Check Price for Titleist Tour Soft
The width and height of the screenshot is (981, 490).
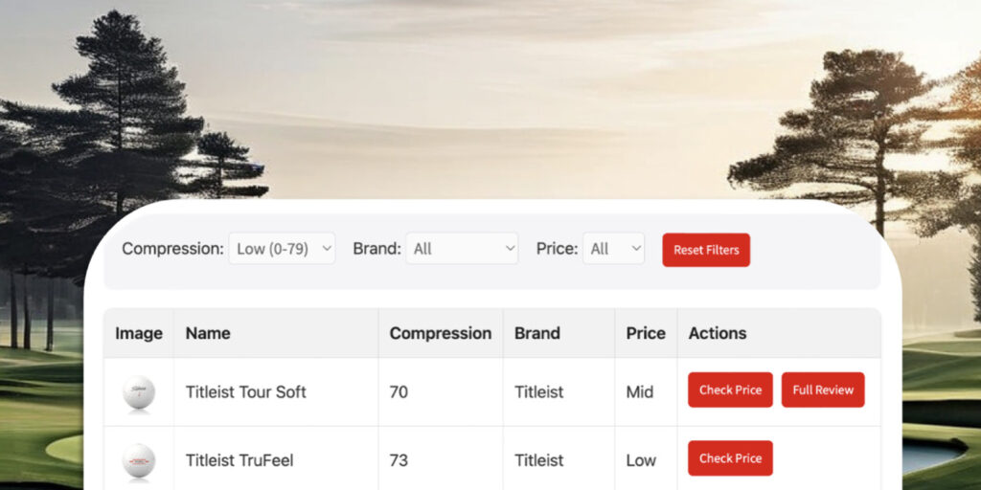[730, 390]
